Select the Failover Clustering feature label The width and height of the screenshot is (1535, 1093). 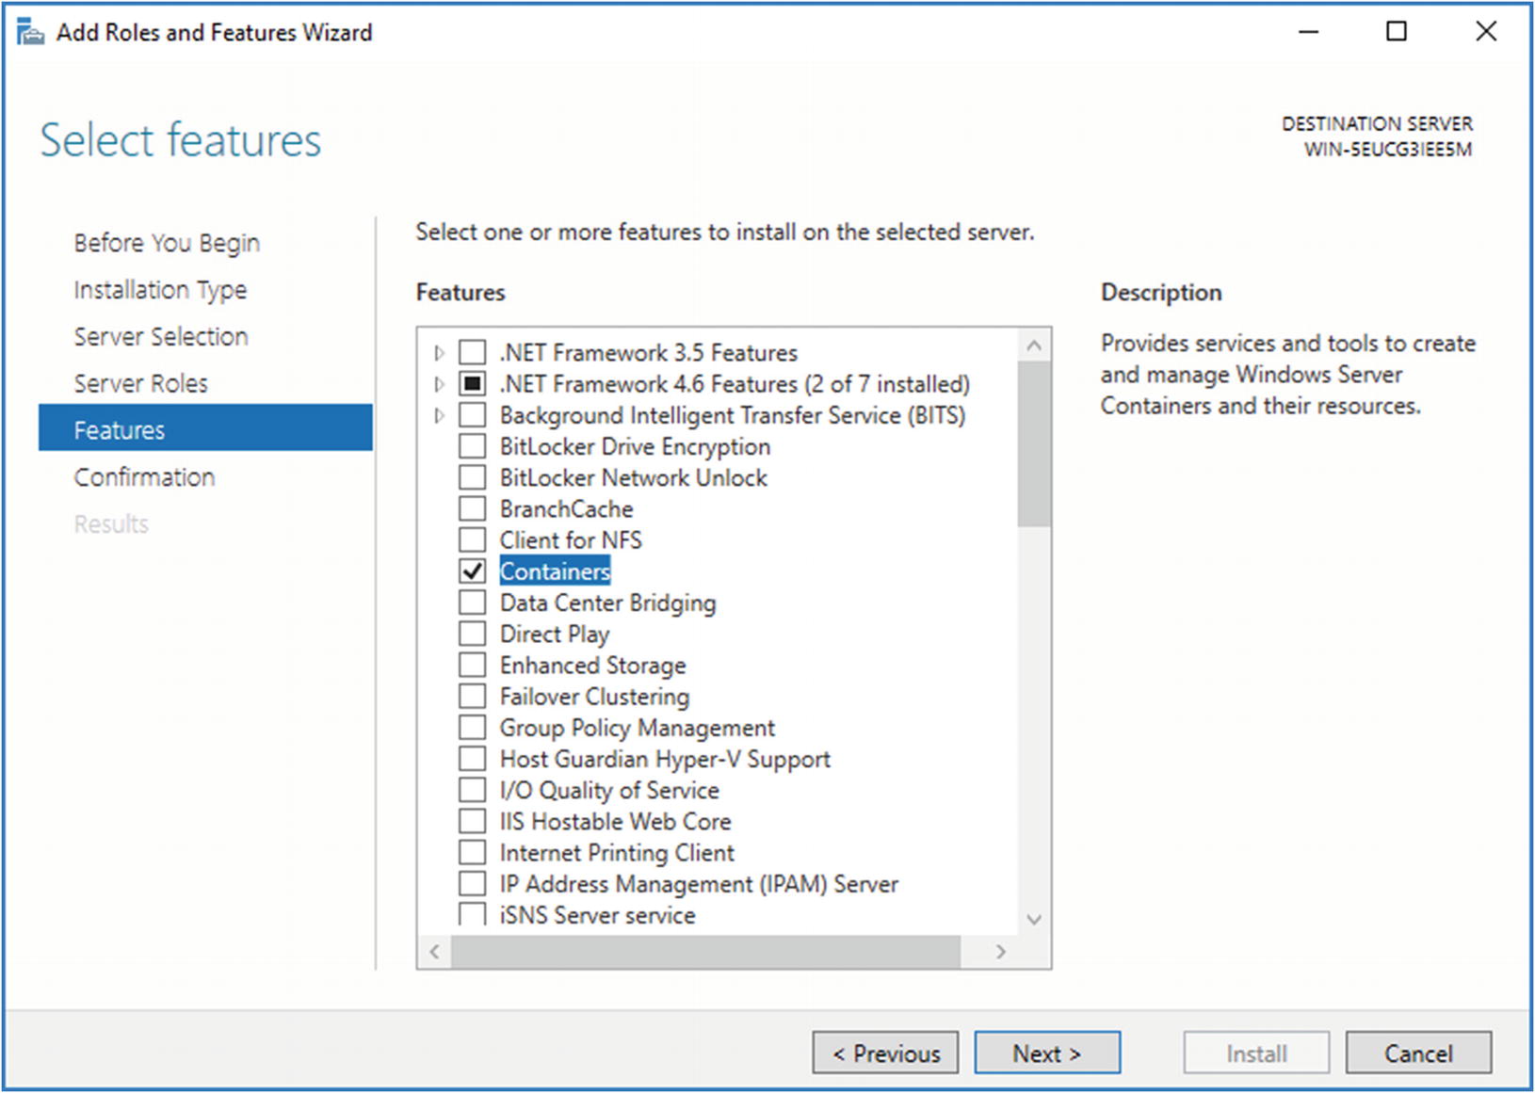pos(594,697)
